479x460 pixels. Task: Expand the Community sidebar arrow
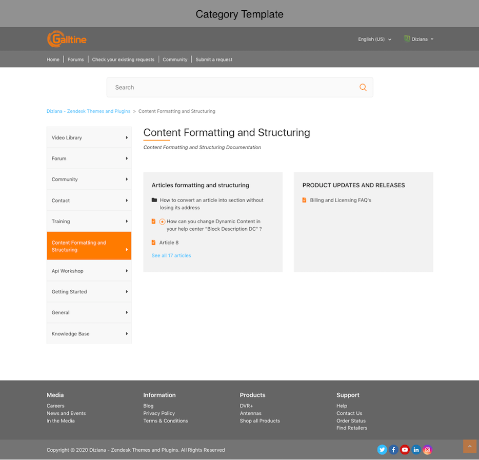pos(127,179)
